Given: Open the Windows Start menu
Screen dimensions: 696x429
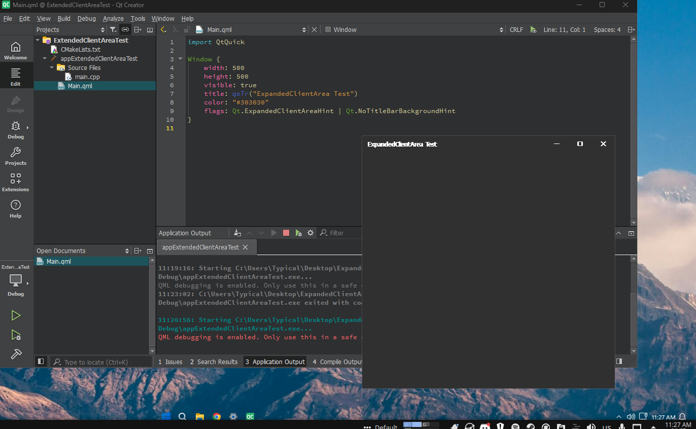Looking at the screenshot, I should point(166,417).
